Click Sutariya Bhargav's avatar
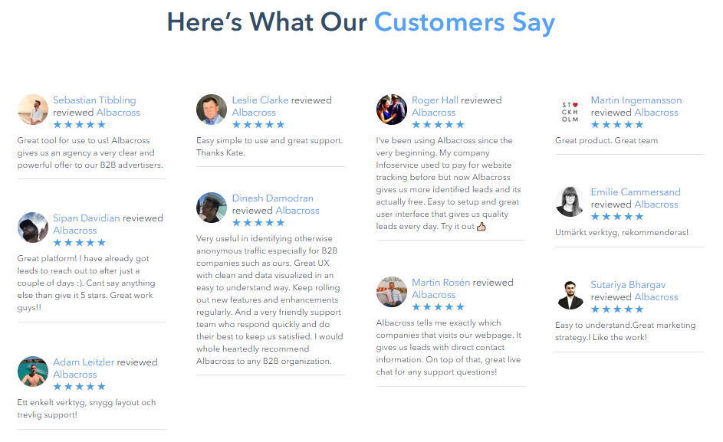 [570, 294]
